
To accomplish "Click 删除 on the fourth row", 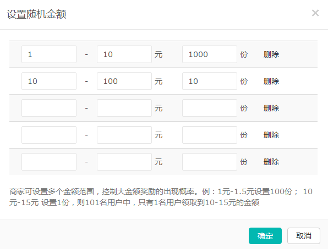I will (x=271, y=135).
